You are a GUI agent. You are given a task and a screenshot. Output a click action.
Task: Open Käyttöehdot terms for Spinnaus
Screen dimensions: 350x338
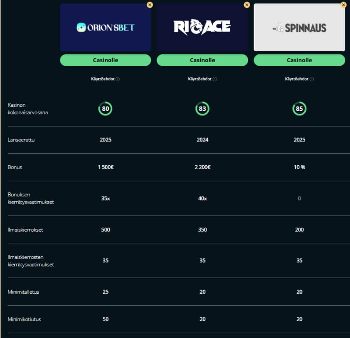click(296, 79)
